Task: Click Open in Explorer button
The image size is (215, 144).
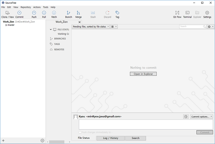Action: (143, 74)
